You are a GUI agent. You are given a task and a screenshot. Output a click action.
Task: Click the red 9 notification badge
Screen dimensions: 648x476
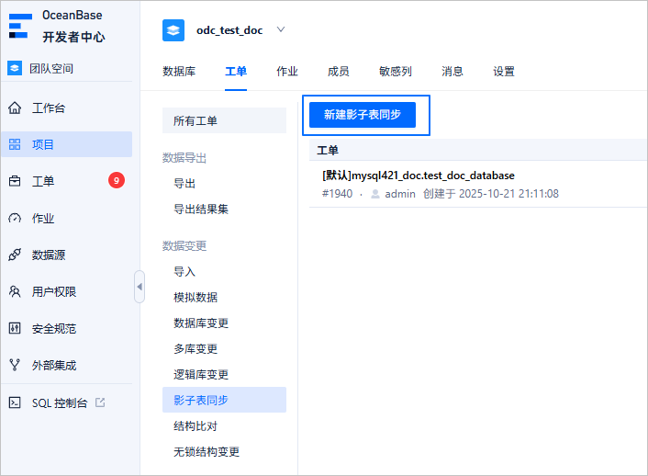pyautogui.click(x=117, y=180)
